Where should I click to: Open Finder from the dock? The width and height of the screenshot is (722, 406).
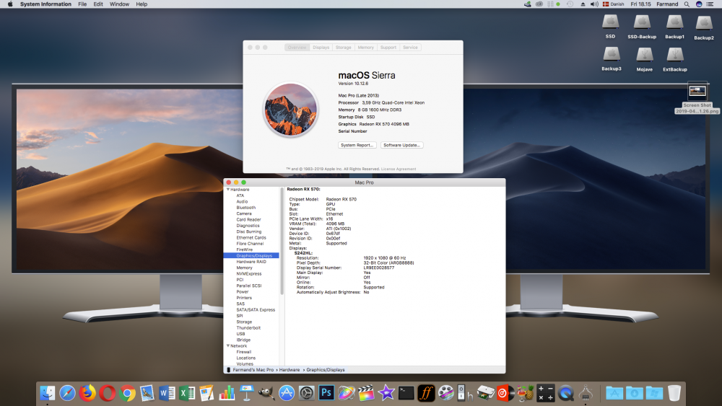[x=48, y=393]
